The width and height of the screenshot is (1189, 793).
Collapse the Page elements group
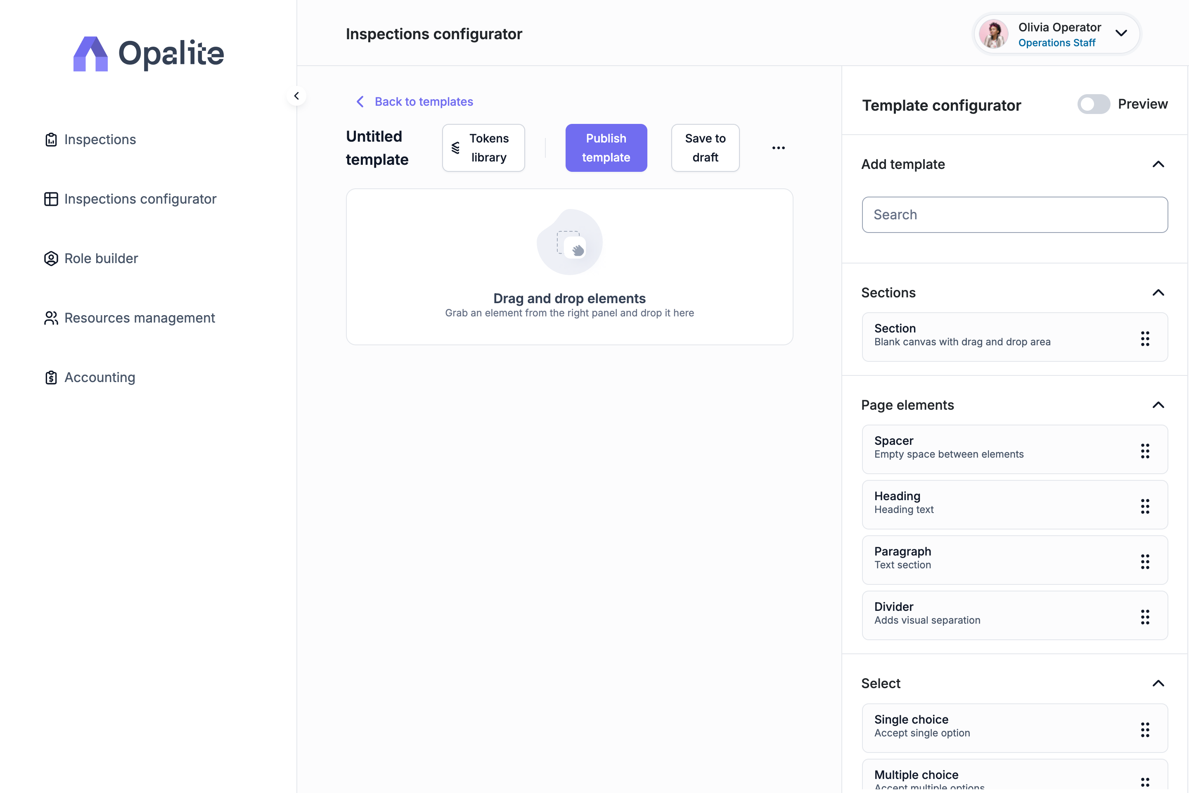[x=1158, y=405]
